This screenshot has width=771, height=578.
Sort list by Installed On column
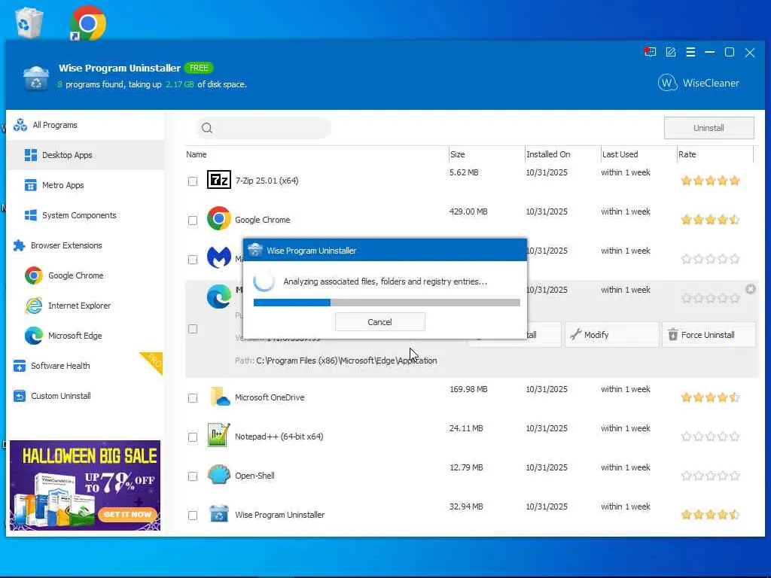coord(562,154)
